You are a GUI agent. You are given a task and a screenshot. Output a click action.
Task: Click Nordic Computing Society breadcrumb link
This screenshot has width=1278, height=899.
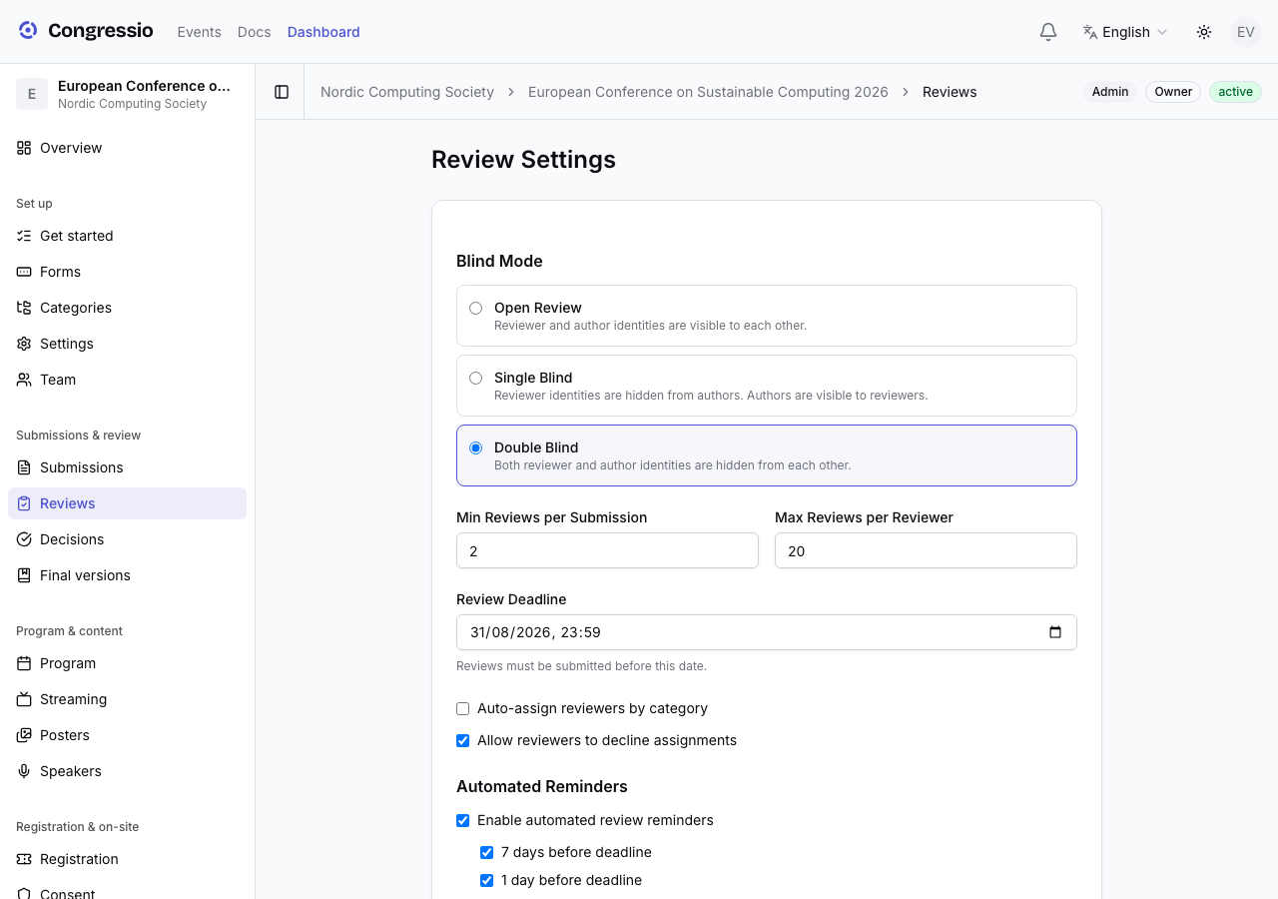pos(407,92)
